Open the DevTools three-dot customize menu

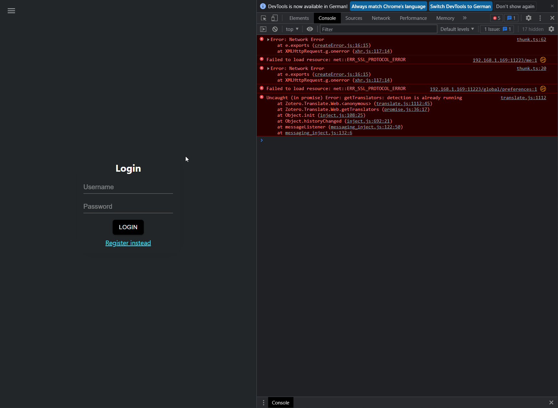[x=540, y=18]
